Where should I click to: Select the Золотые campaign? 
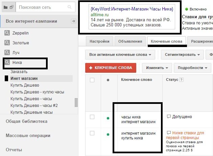pyautogui.click(x=21, y=43)
